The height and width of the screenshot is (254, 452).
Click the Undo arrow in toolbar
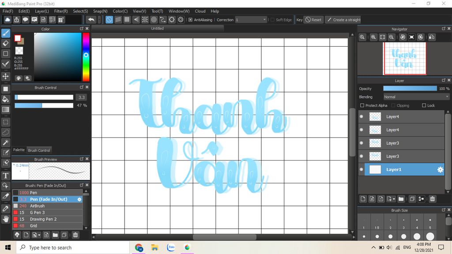tap(91, 19)
